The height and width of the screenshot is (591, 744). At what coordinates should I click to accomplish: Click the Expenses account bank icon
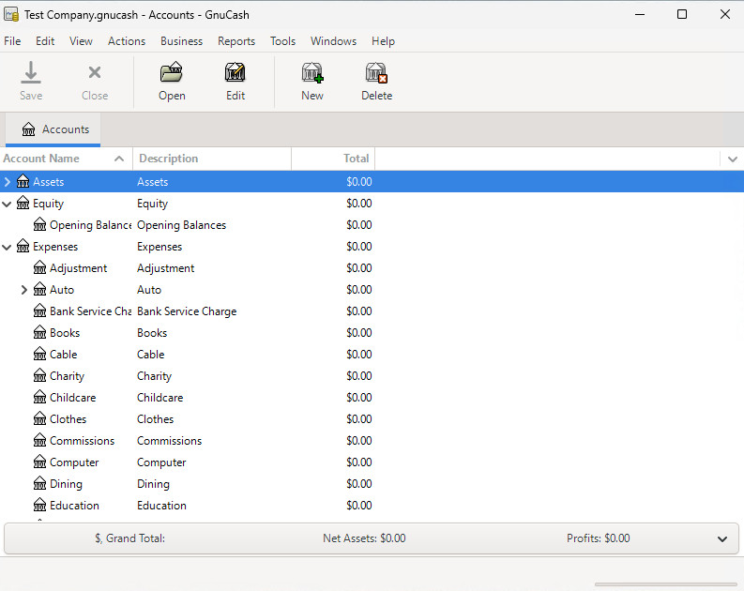click(x=23, y=246)
